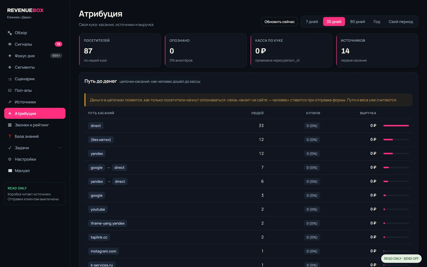Choose the Год period tab
Screen dimensions: 427x267
click(377, 22)
